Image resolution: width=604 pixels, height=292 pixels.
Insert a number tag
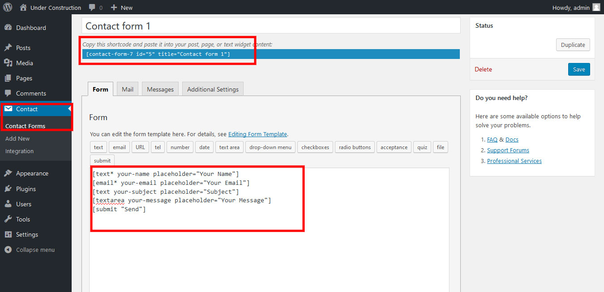(x=180, y=147)
